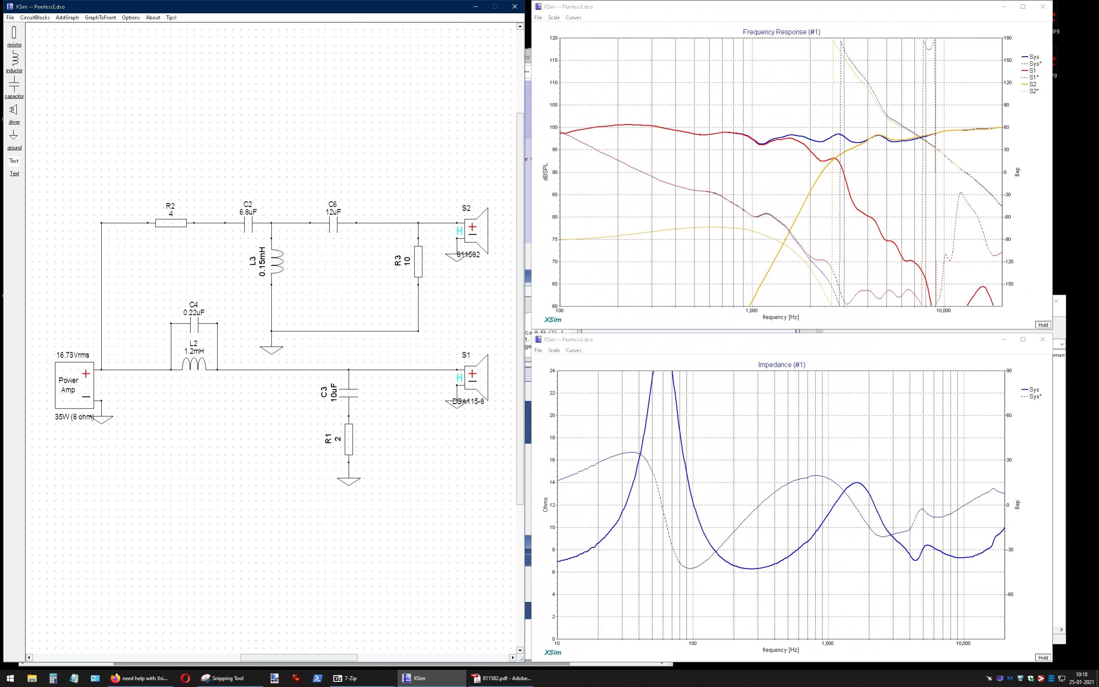
Task: Click ground symbol below resistor R1
Action: pyautogui.click(x=349, y=482)
